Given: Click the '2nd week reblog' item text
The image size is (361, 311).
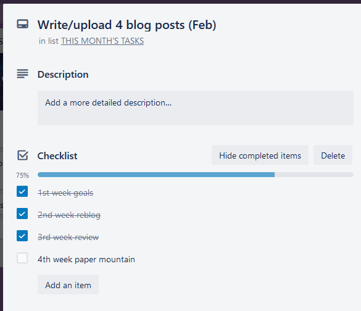Looking at the screenshot, I should click(x=69, y=215).
